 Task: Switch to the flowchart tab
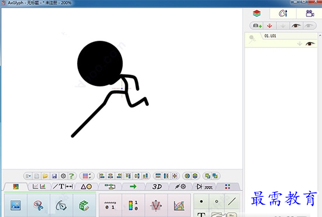point(110,187)
